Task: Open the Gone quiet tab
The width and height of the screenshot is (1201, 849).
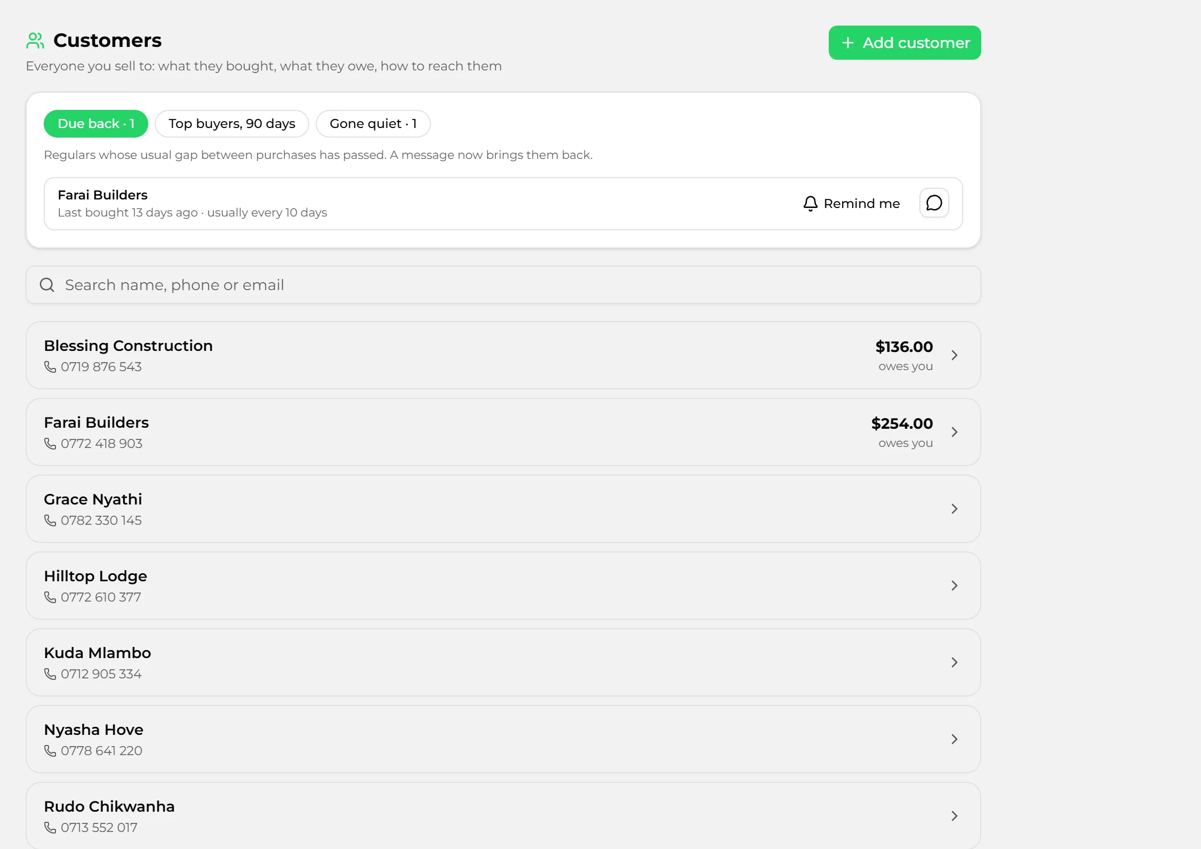Action: tap(373, 124)
